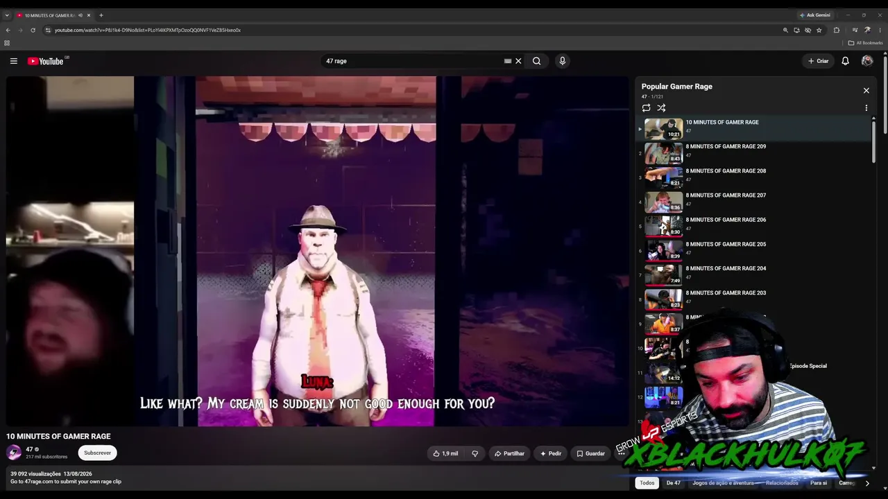The height and width of the screenshot is (499, 888).
Task: Click thumbnail of GAMER RAGE 209 video
Action: click(x=664, y=152)
